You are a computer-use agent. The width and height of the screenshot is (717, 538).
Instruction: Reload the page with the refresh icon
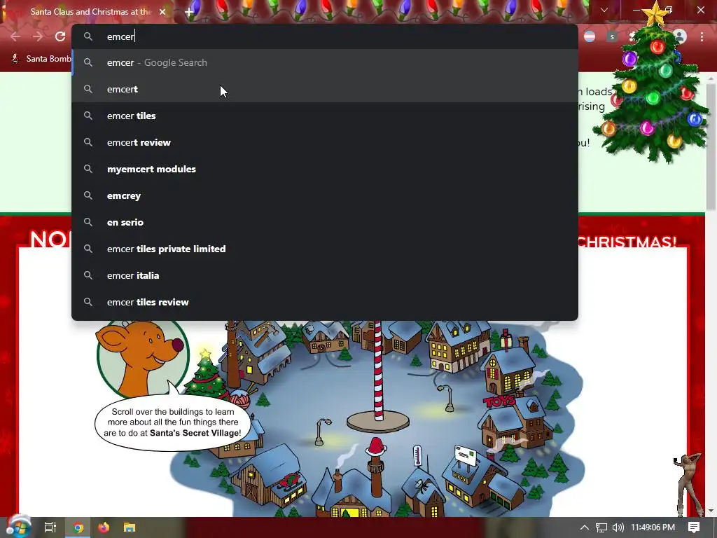(60, 36)
